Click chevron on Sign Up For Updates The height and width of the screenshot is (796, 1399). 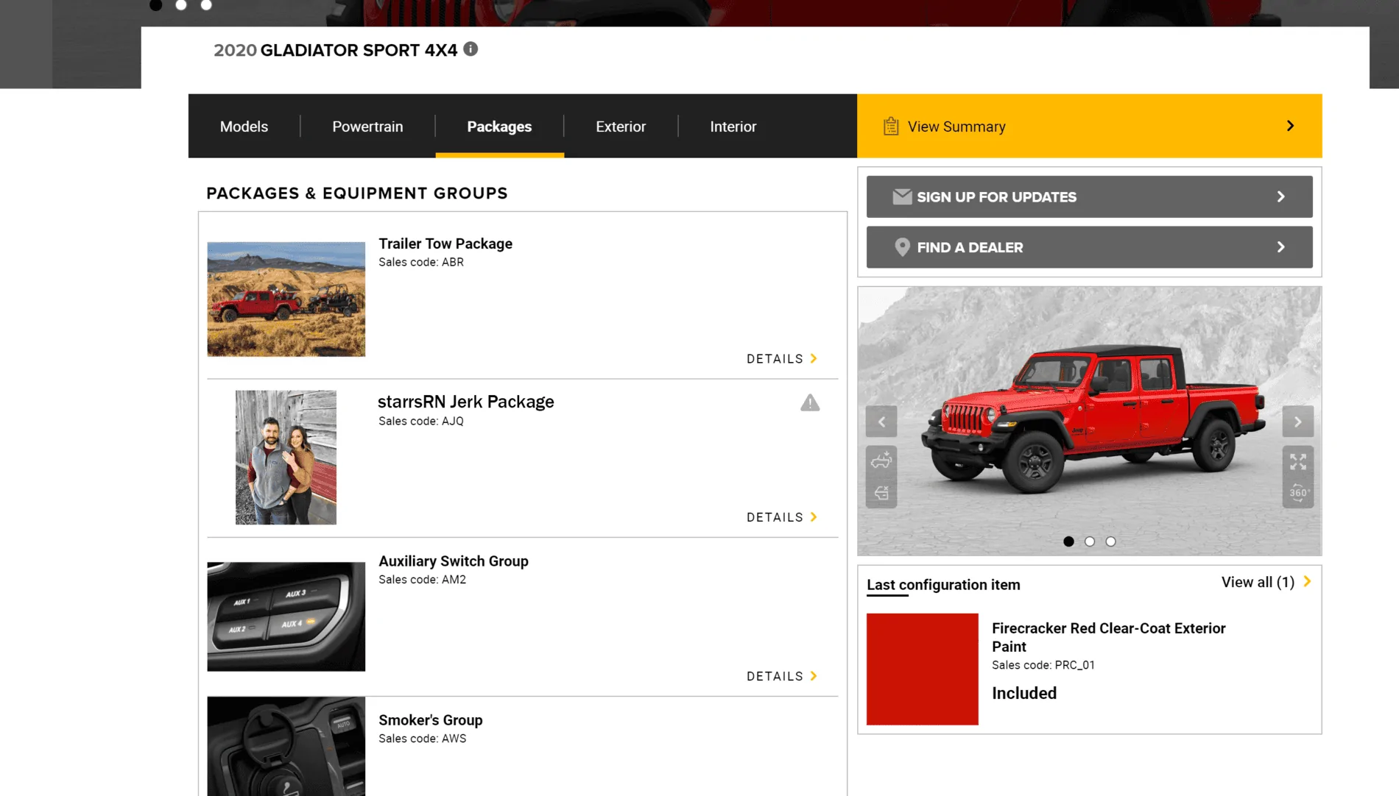pos(1280,197)
